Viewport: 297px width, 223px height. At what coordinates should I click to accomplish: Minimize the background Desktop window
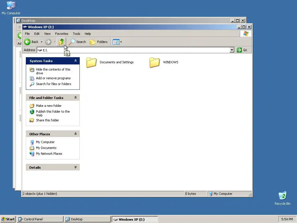pos(233,21)
